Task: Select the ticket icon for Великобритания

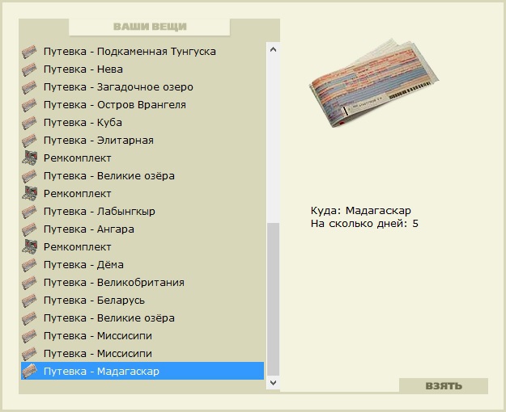Action: pos(29,283)
